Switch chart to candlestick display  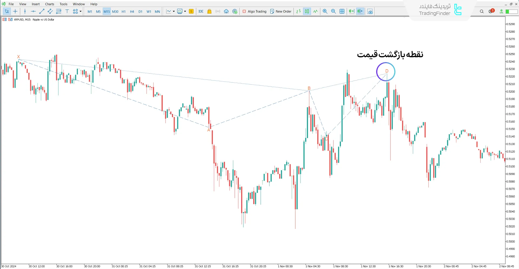307,11
